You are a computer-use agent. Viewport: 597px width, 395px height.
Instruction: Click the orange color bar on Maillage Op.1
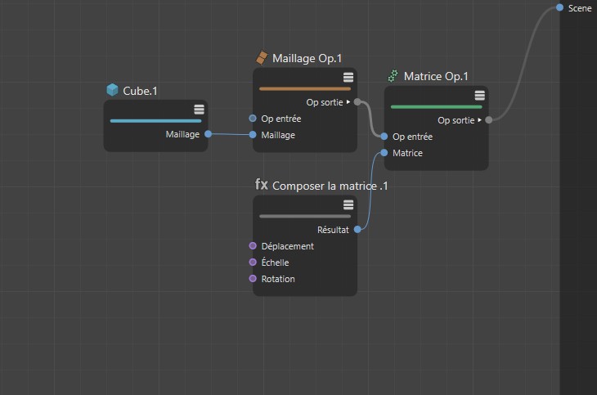point(305,88)
